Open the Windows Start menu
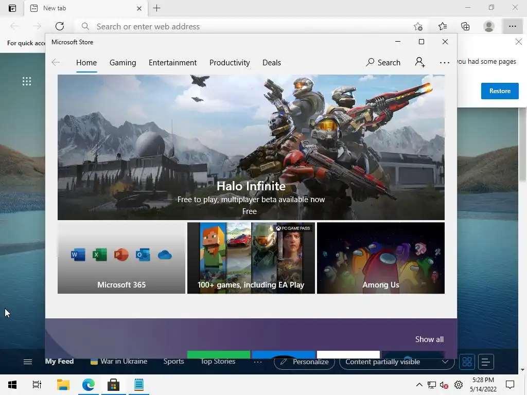Image resolution: width=527 pixels, height=395 pixels. click(12, 385)
